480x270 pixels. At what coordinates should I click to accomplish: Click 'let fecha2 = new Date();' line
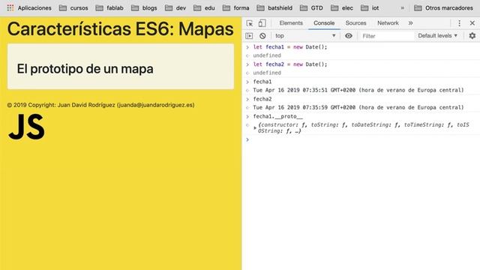[290, 64]
